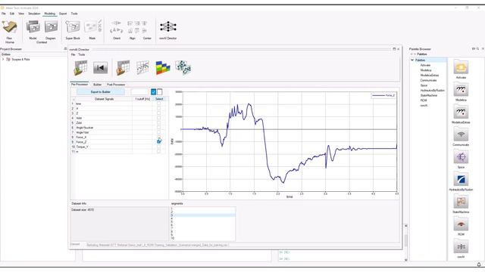Click the Dataset Signals column header
Screen dimensions: 485x272
pos(104,99)
